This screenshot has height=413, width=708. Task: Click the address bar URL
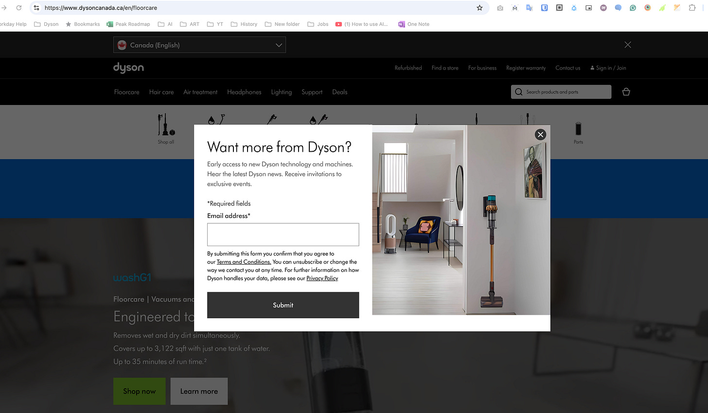101,8
